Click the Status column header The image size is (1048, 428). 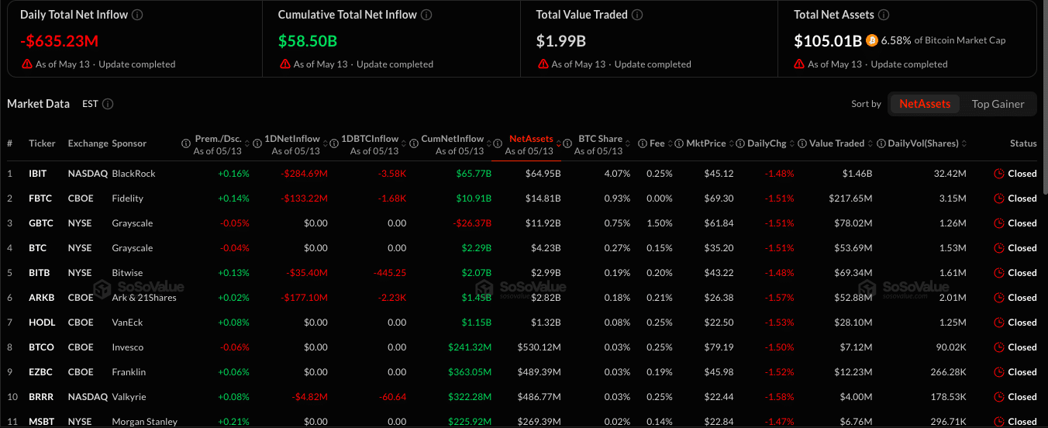[x=1023, y=143]
